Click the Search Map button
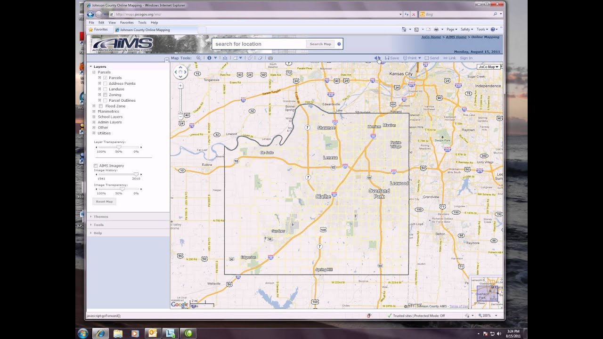Image resolution: width=603 pixels, height=339 pixels. tap(320, 44)
